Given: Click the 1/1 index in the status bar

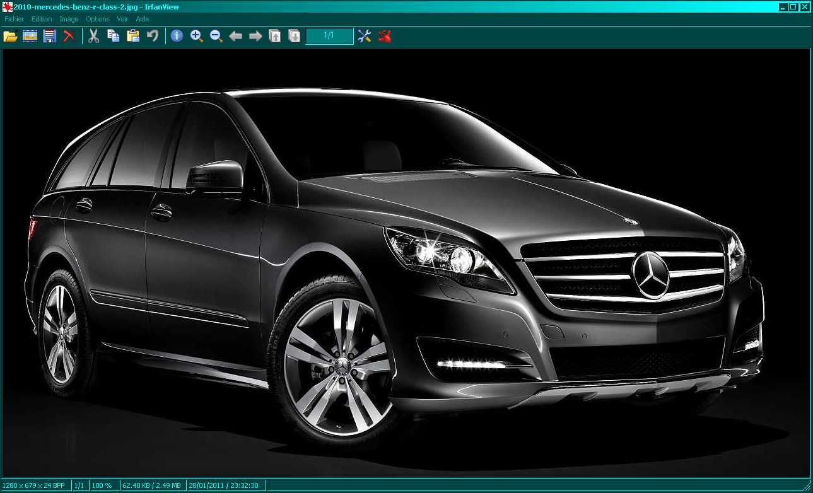Looking at the screenshot, I should pos(79,485).
